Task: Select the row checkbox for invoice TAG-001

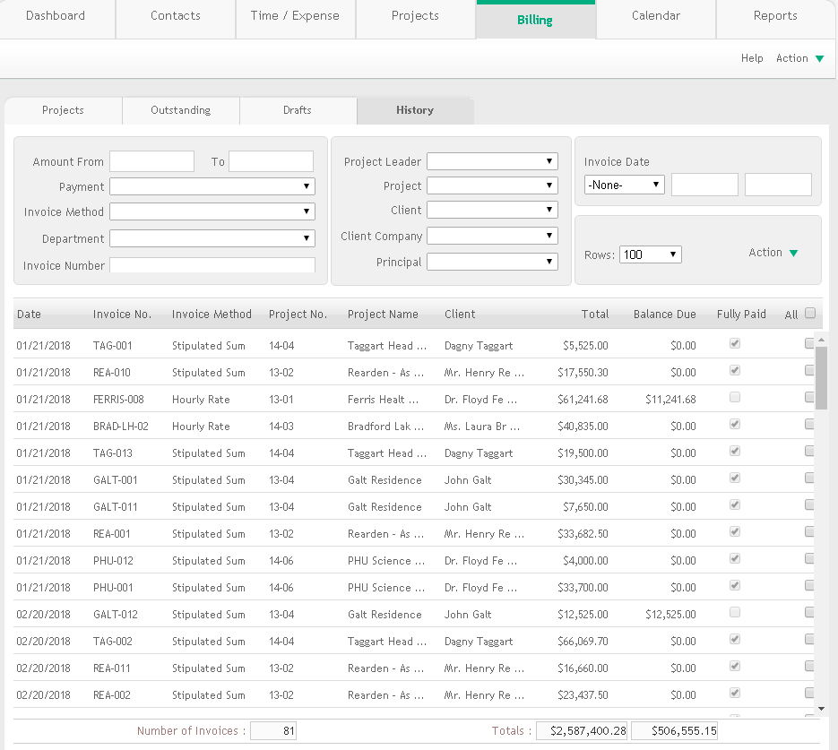Action: point(810,344)
